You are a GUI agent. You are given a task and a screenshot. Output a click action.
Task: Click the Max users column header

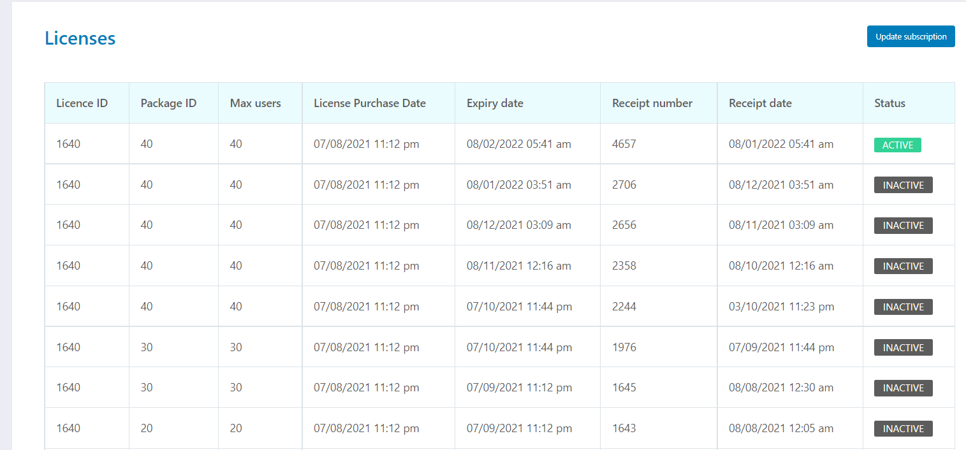255,103
